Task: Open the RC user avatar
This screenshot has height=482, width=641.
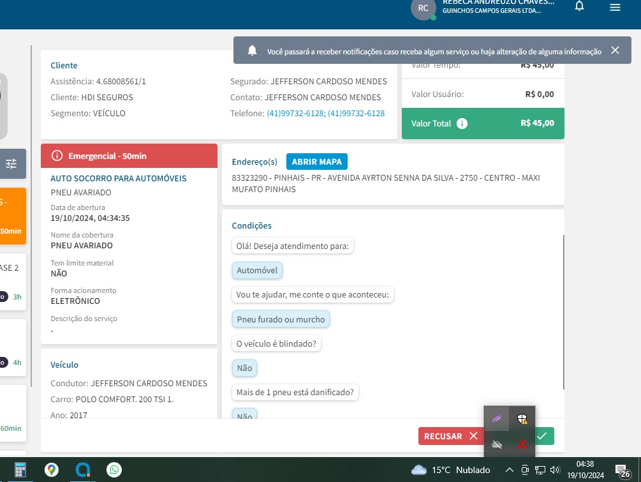Action: coord(423,8)
